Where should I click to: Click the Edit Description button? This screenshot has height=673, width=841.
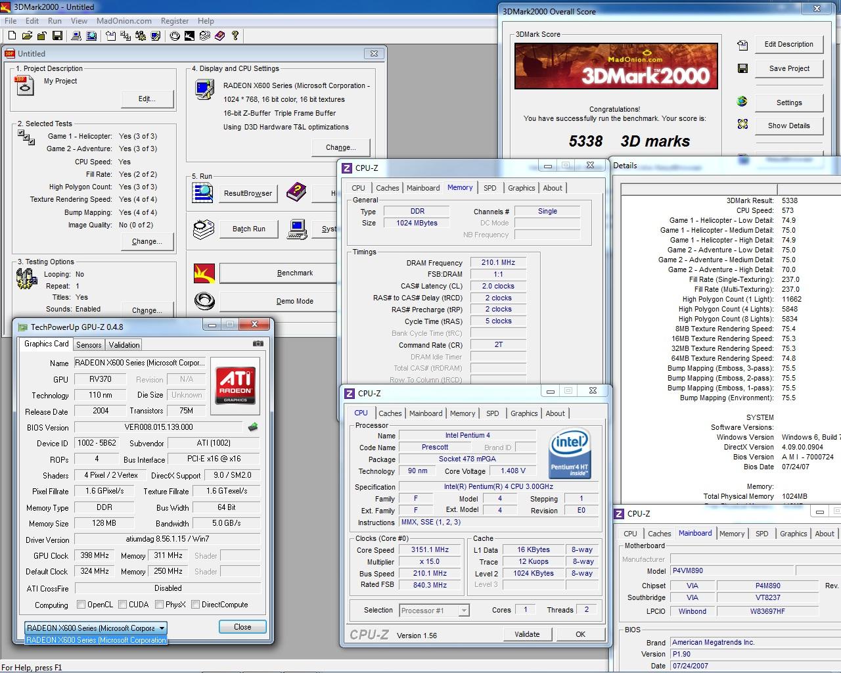tap(789, 44)
